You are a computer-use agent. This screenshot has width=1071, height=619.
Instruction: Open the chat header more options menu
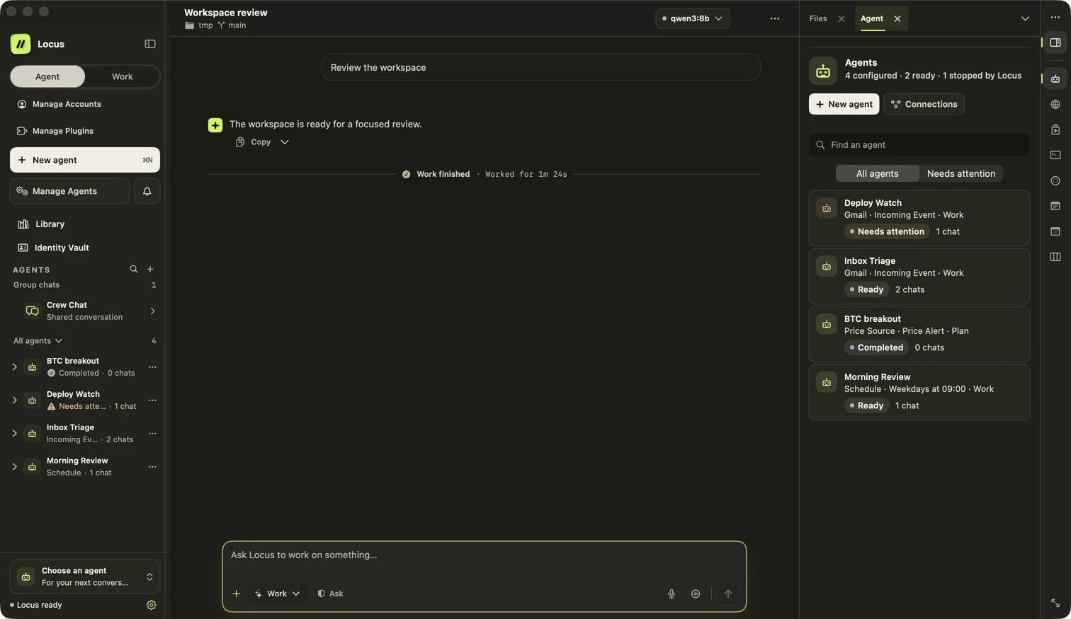coord(775,19)
